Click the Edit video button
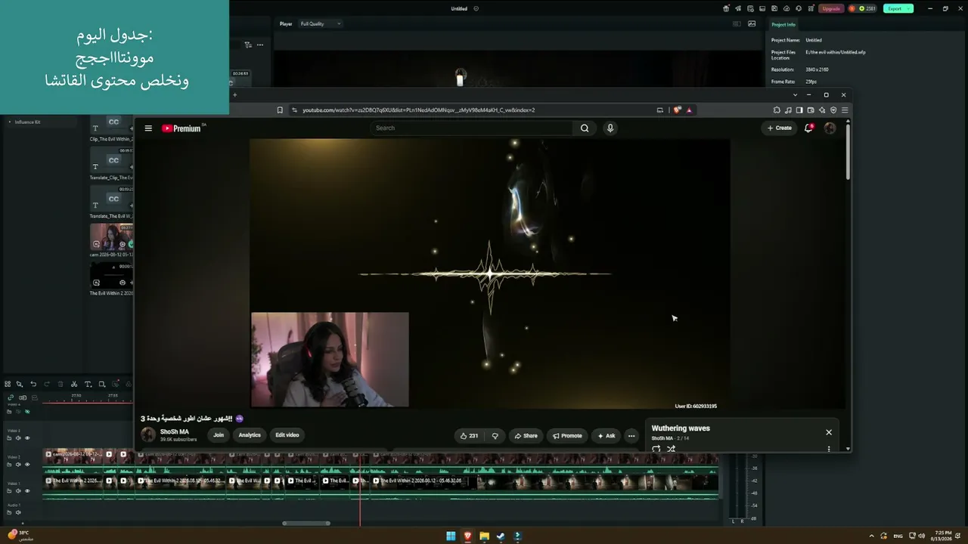968x544 pixels. pos(287,435)
